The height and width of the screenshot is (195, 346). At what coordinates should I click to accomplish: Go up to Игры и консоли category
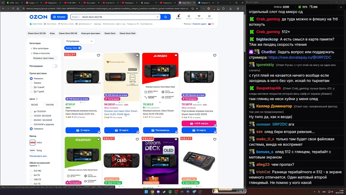click(41, 53)
